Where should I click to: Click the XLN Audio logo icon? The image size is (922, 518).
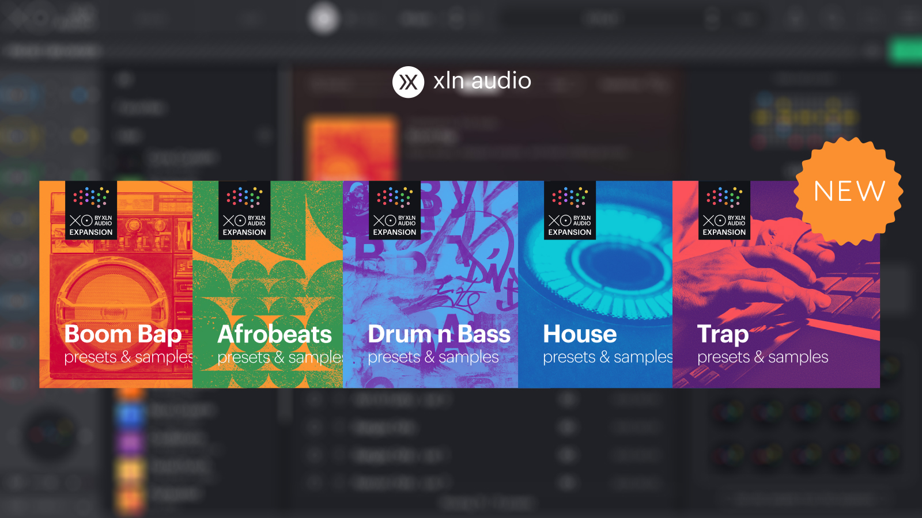(408, 82)
